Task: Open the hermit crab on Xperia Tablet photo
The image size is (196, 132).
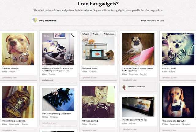Action: tap(58, 99)
